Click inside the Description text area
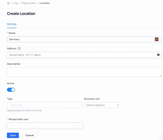 (x=84, y=72)
